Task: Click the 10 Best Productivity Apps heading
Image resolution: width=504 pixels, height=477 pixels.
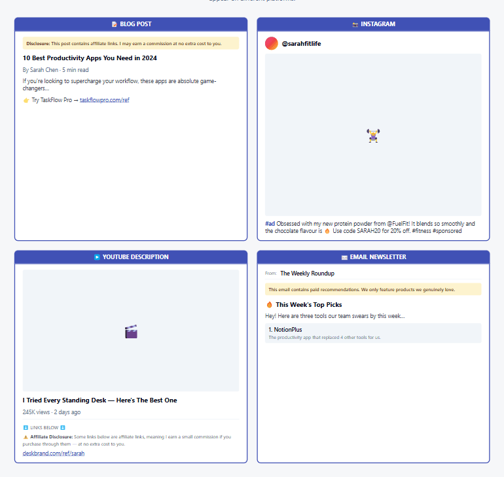Action: click(90, 58)
